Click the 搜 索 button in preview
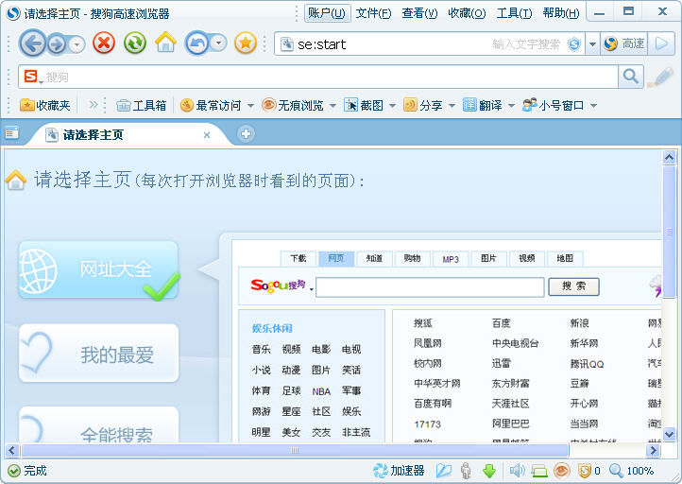The width and height of the screenshot is (682, 484). 573,286
